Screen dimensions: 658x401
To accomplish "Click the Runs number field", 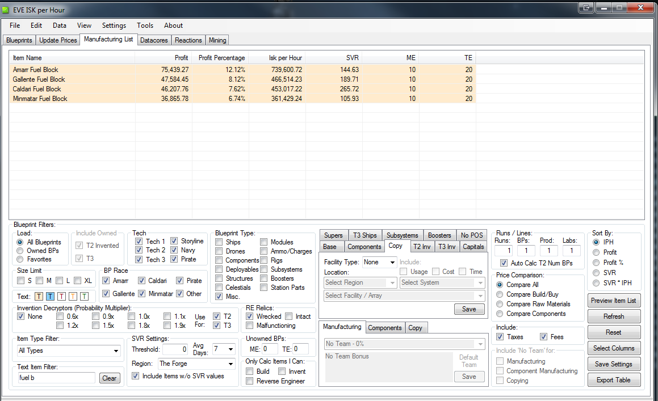I will (504, 251).
